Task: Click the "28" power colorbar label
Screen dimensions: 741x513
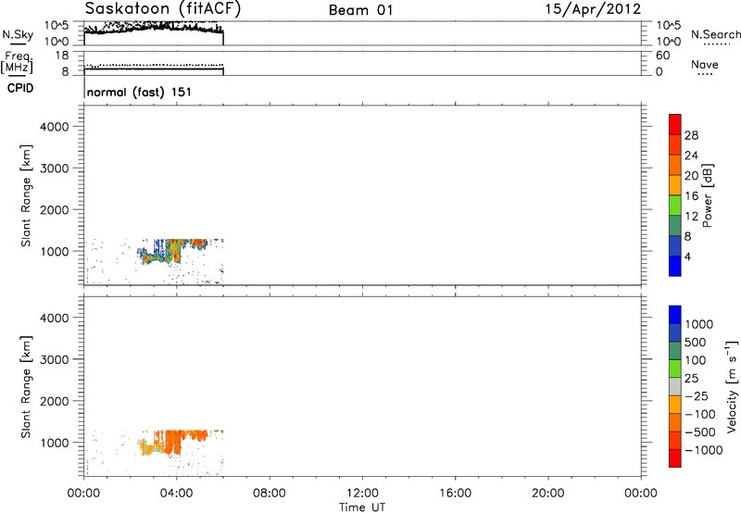Action: (x=691, y=135)
